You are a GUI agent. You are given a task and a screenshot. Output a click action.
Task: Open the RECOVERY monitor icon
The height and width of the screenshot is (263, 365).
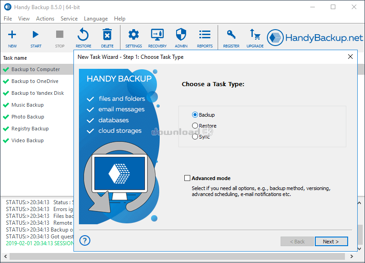click(157, 35)
